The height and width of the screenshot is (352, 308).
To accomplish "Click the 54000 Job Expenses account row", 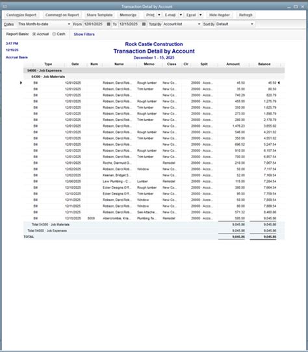I will coord(154,70).
